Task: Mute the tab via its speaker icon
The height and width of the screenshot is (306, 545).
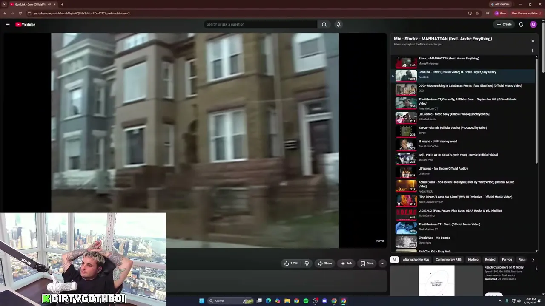Action: [x=49, y=4]
